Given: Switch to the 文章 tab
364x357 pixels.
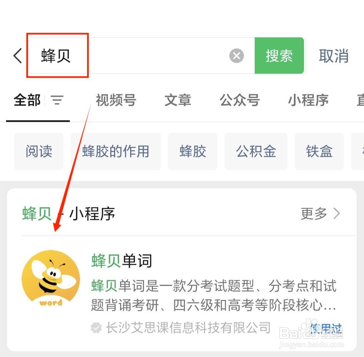Looking at the screenshot, I should (178, 100).
